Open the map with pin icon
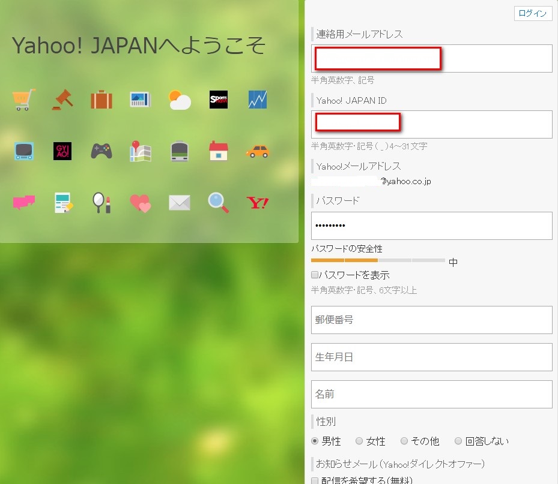Image resolution: width=558 pixels, height=484 pixels. [141, 151]
